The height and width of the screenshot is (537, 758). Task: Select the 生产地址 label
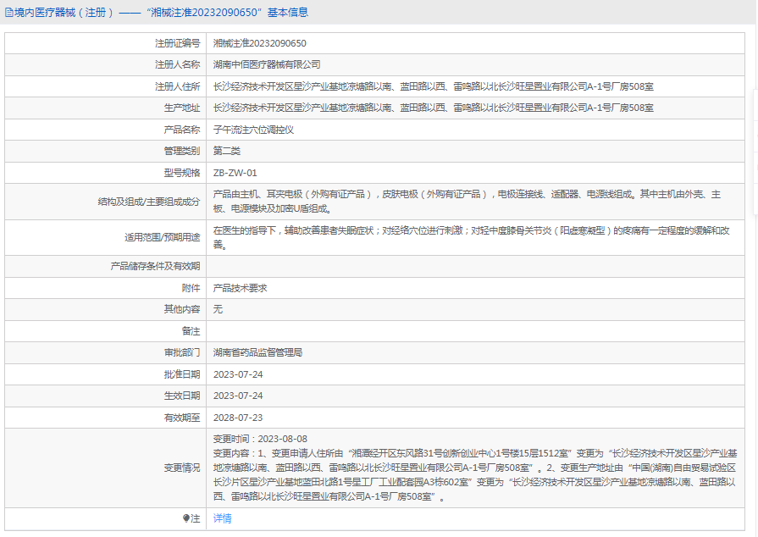(x=182, y=108)
